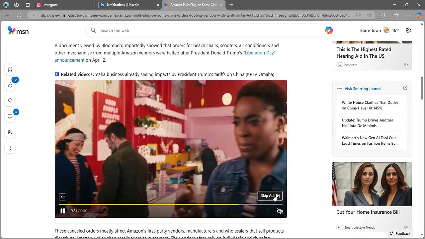Click the hear.com advertiser label

coord(351,65)
